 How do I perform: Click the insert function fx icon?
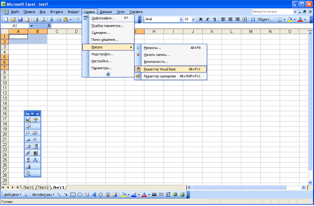49,26
